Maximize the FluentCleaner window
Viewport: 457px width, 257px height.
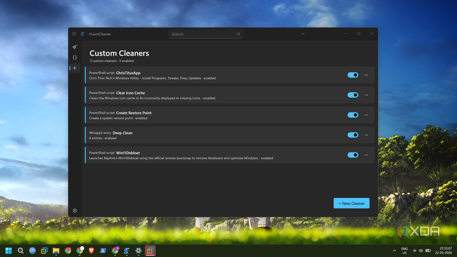[359, 34]
